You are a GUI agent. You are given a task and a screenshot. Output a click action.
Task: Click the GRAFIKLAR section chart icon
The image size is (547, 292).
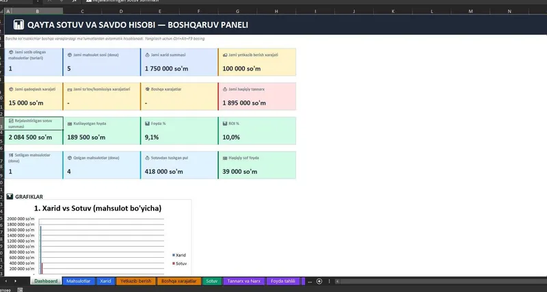pos(10,197)
